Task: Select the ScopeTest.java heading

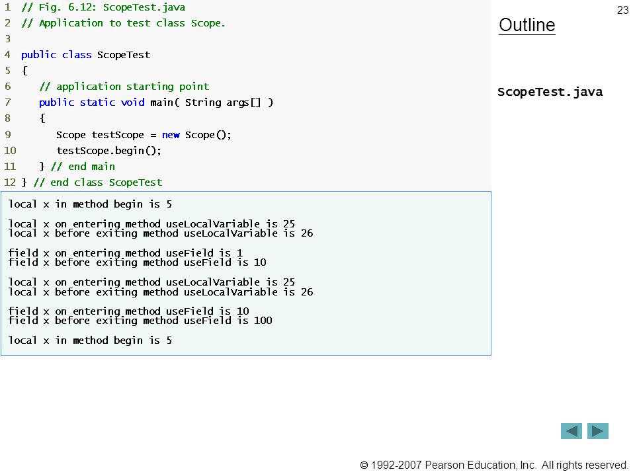Action: pyautogui.click(x=550, y=92)
